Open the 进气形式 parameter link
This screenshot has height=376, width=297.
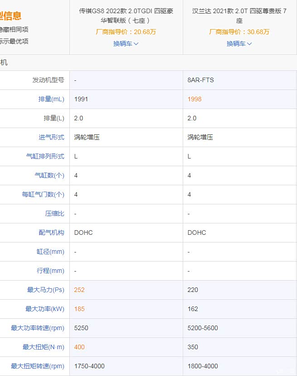pyautogui.click(x=51, y=137)
